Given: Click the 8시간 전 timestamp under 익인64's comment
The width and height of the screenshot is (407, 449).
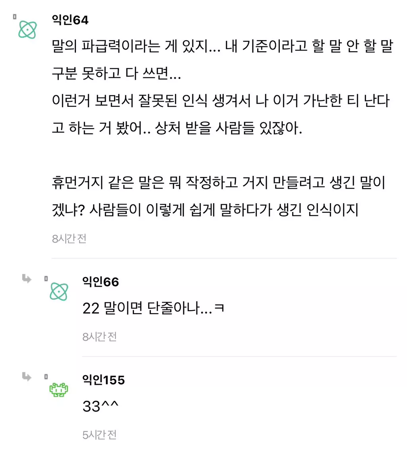Looking at the screenshot, I should 69,239.
